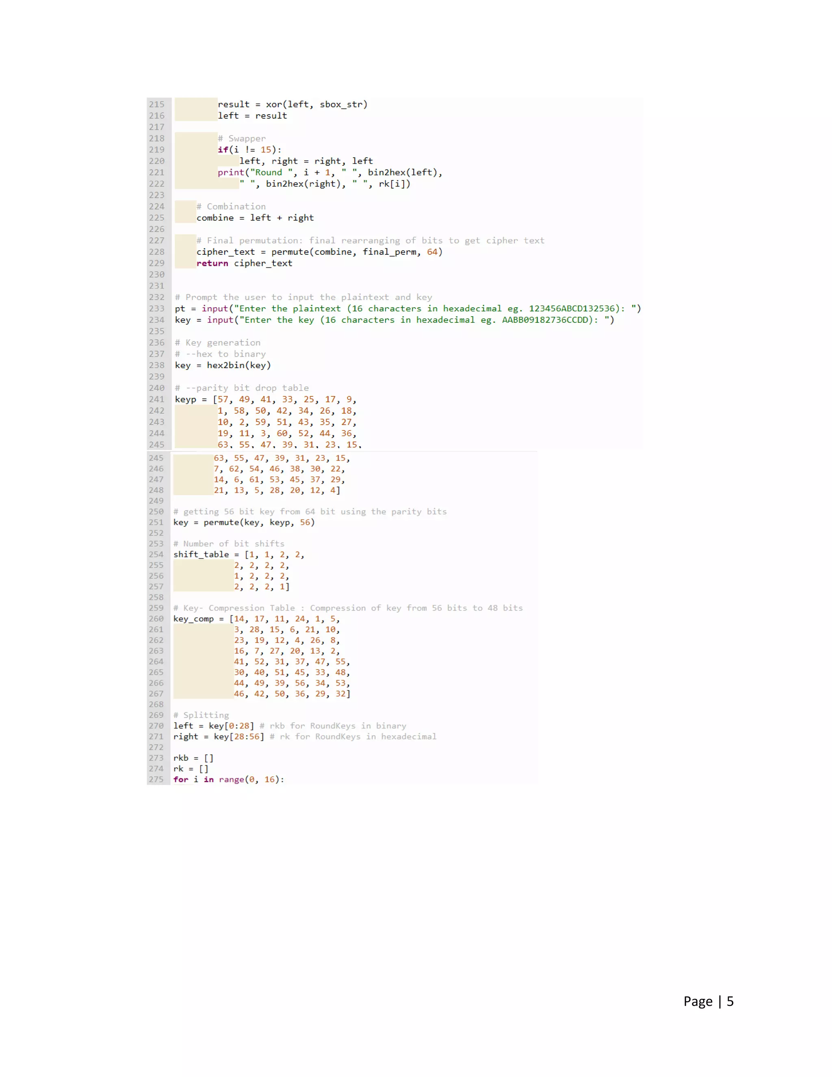Click line number 250 in gutter
Image resolution: width=832 pixels, height=1077 pixels.
click(x=156, y=511)
